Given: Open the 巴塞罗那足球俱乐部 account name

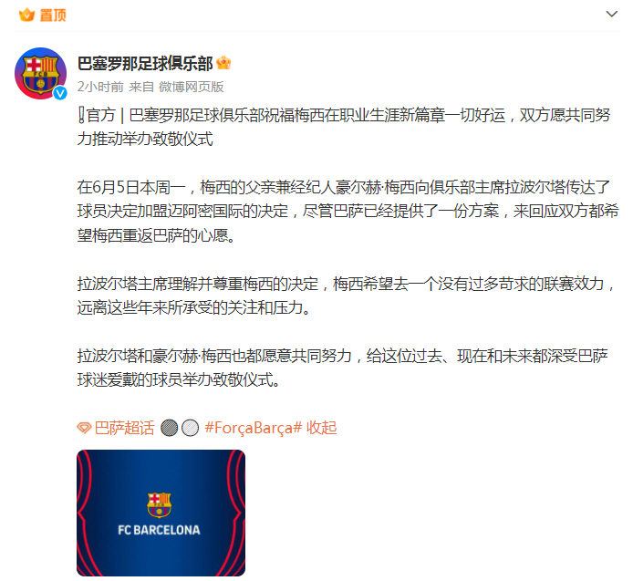Looking at the screenshot, I should (145, 63).
